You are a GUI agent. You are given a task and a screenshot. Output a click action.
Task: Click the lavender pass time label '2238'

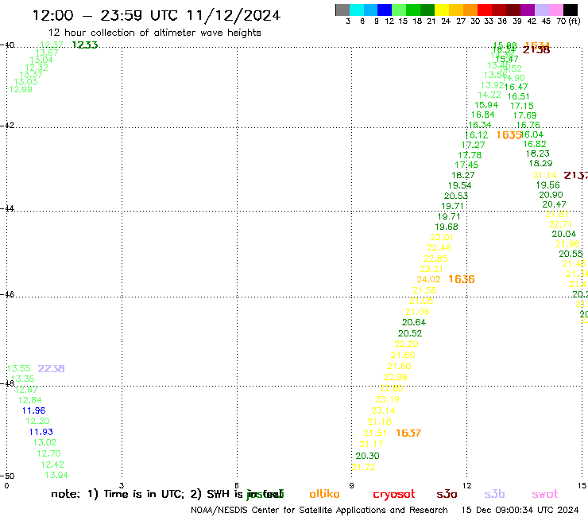click(x=52, y=369)
